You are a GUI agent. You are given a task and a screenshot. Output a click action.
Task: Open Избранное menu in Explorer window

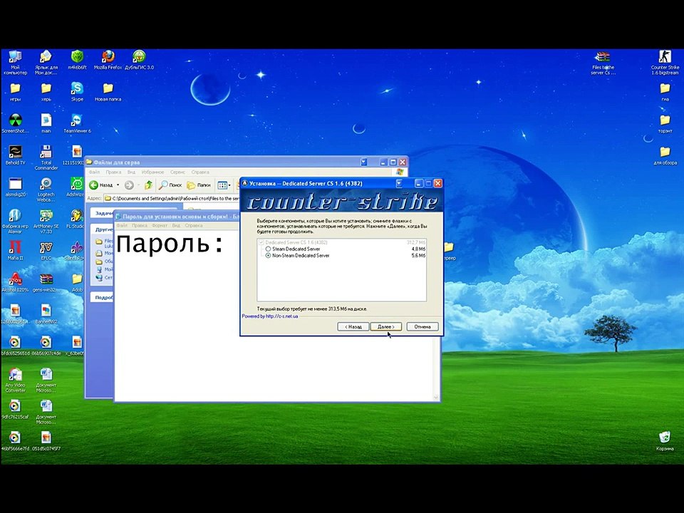[x=152, y=172]
